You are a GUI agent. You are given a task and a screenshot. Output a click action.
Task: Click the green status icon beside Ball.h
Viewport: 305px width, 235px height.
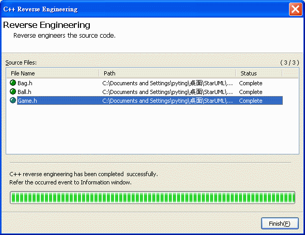click(13, 91)
